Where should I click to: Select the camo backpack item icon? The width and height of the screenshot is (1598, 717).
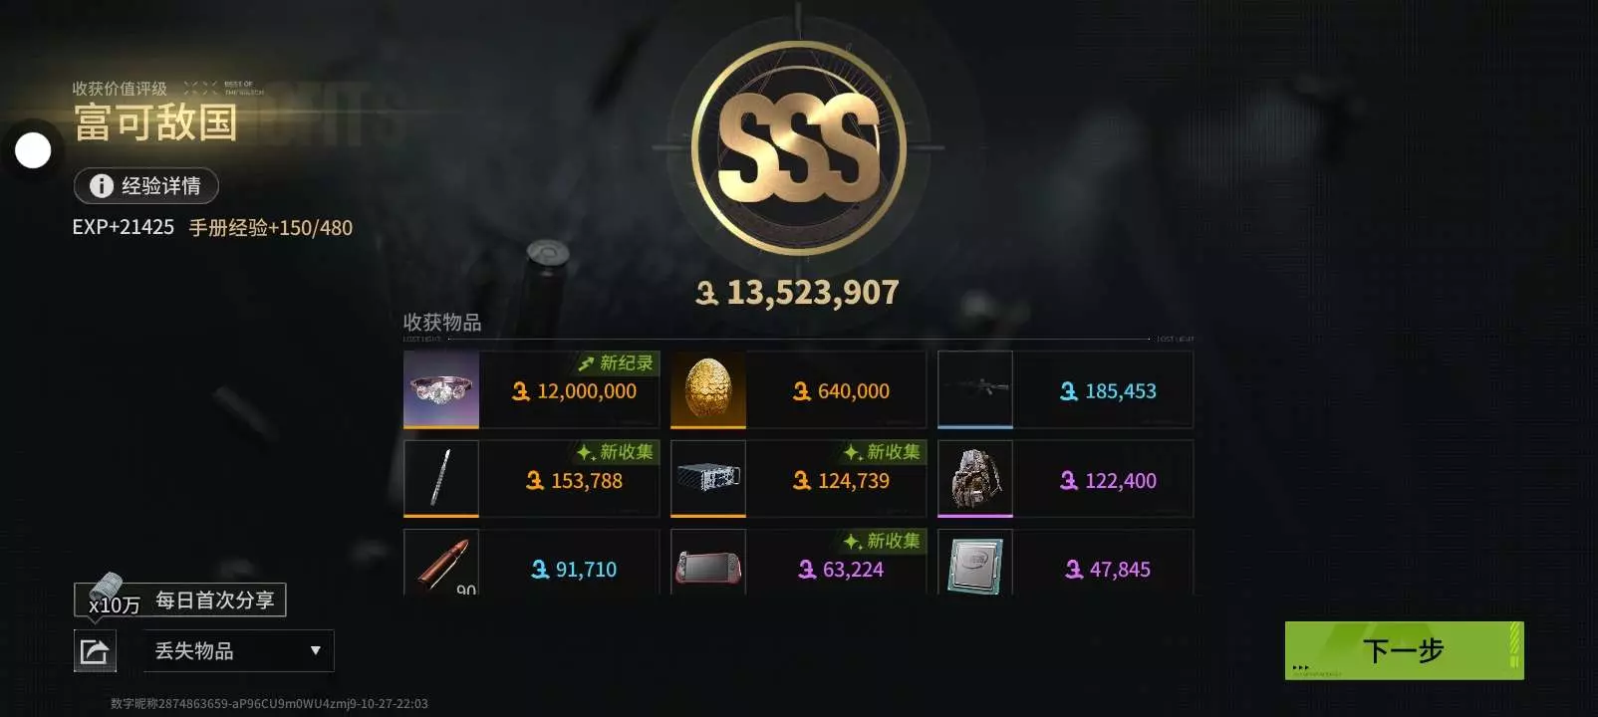point(975,479)
